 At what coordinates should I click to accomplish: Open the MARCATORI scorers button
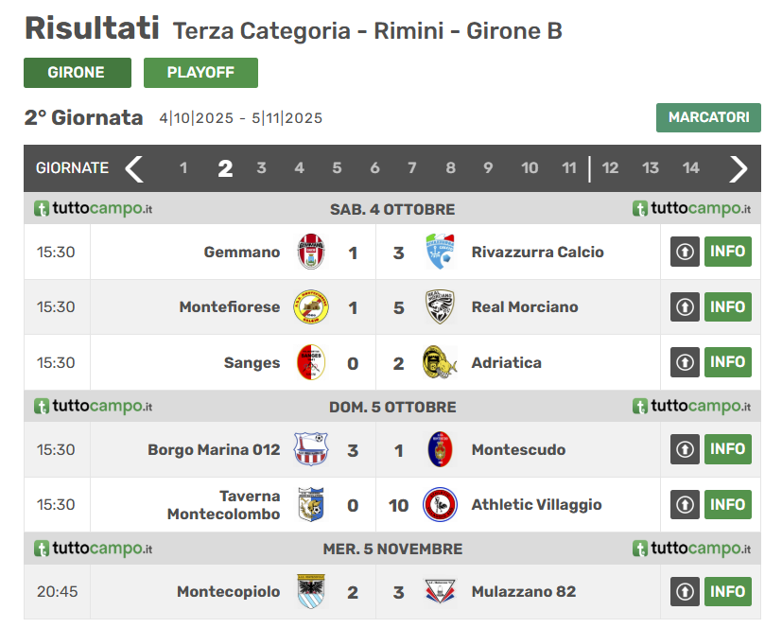[x=708, y=117]
